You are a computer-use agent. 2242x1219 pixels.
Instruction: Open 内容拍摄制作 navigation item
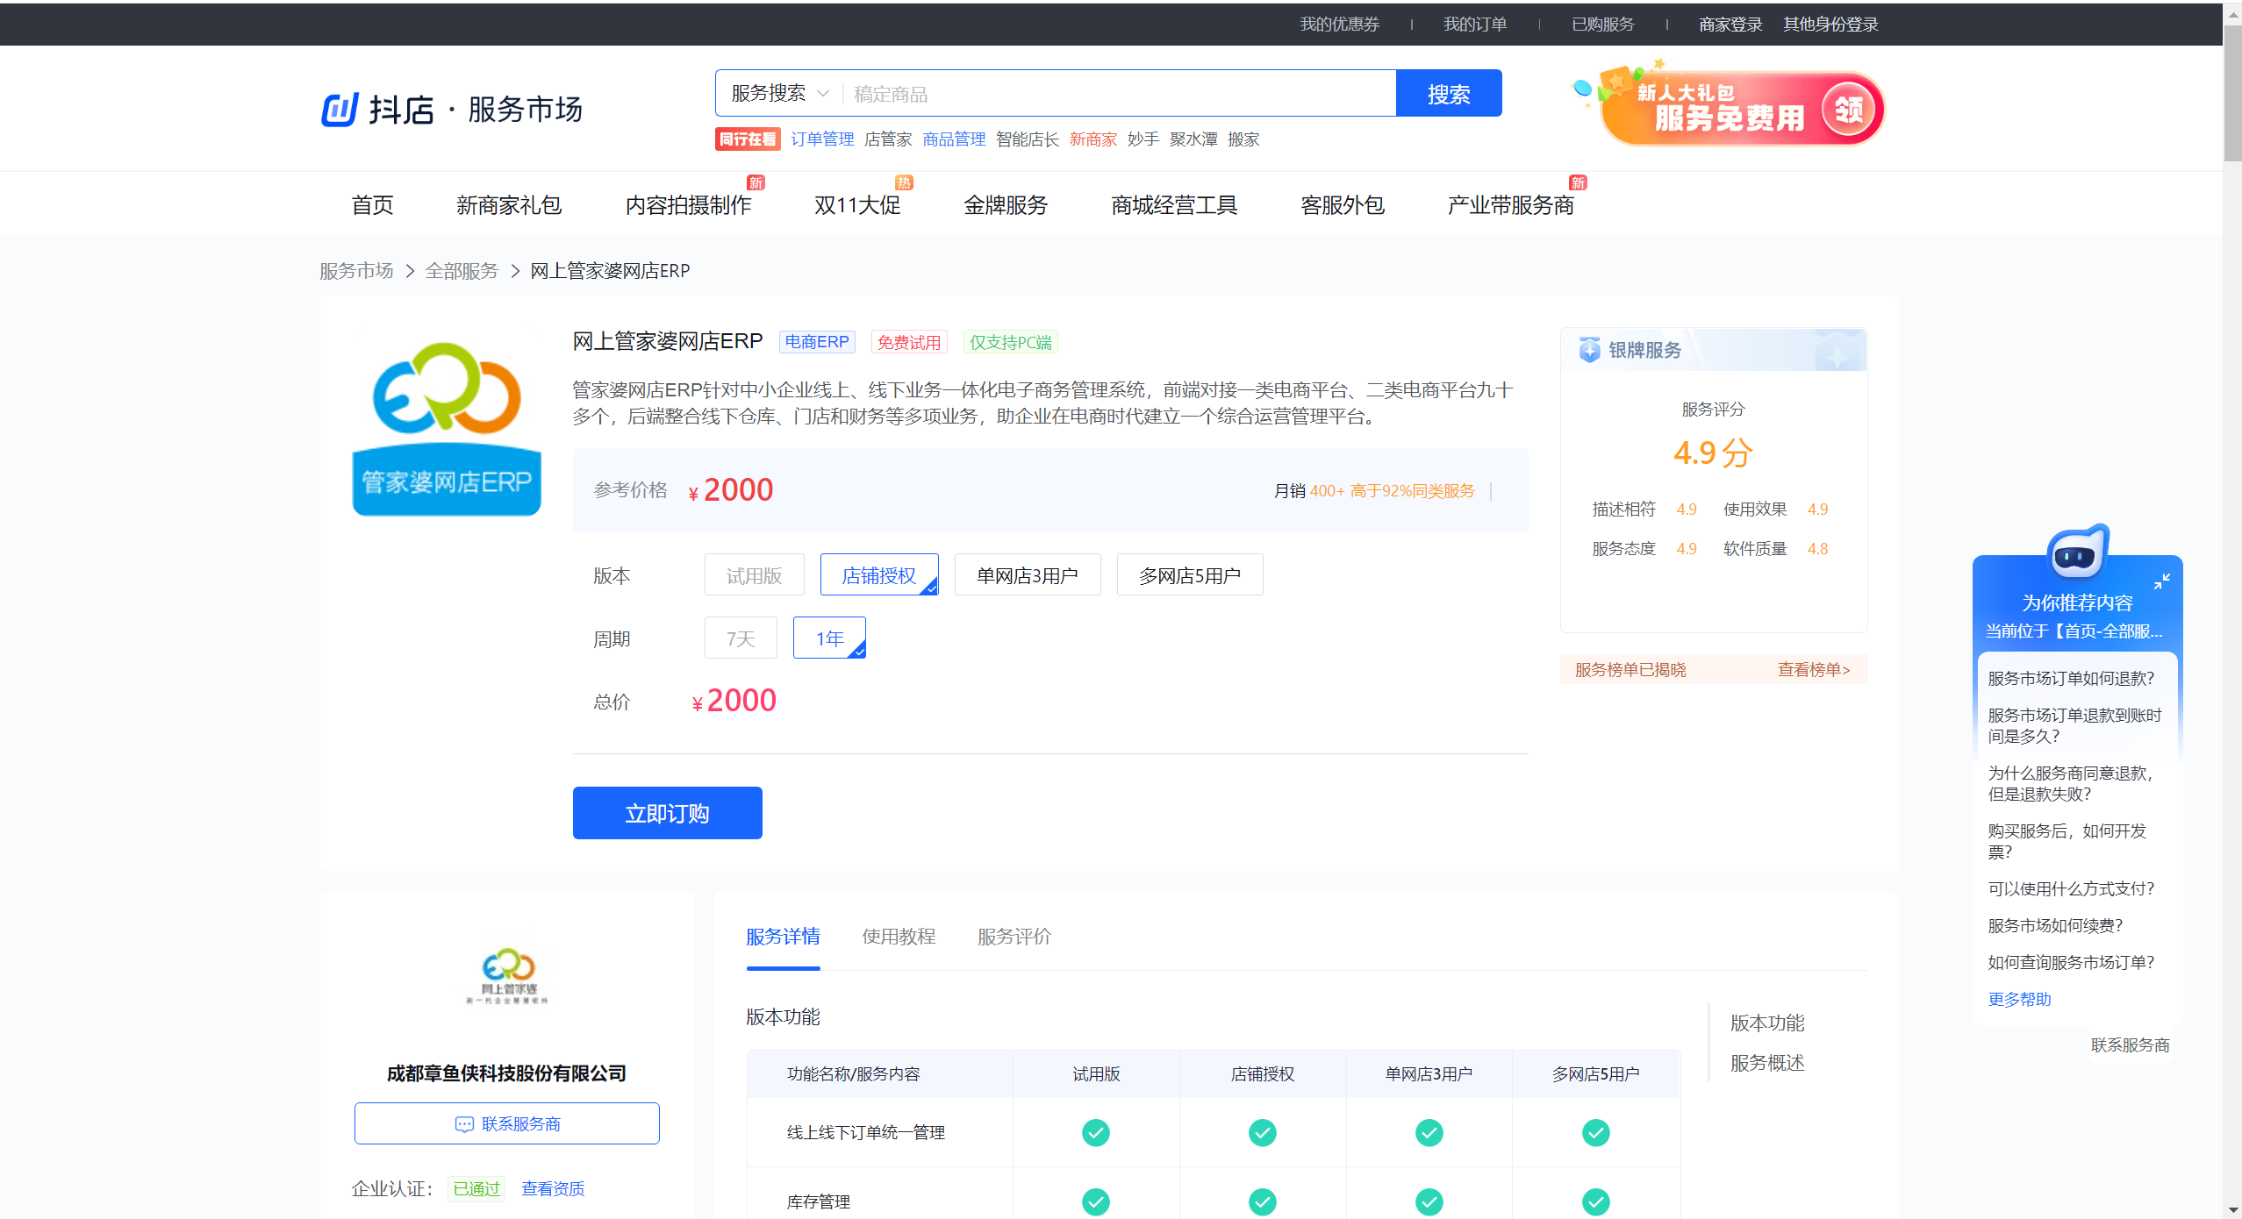point(688,205)
